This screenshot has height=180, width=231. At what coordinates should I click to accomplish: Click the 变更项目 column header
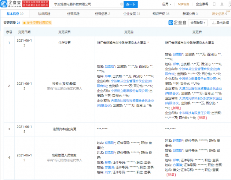65,32
